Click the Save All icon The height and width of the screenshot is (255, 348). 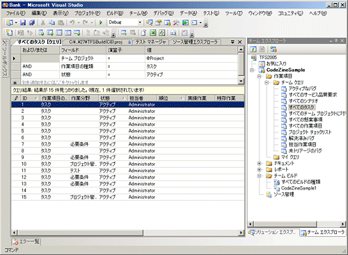[32, 22]
